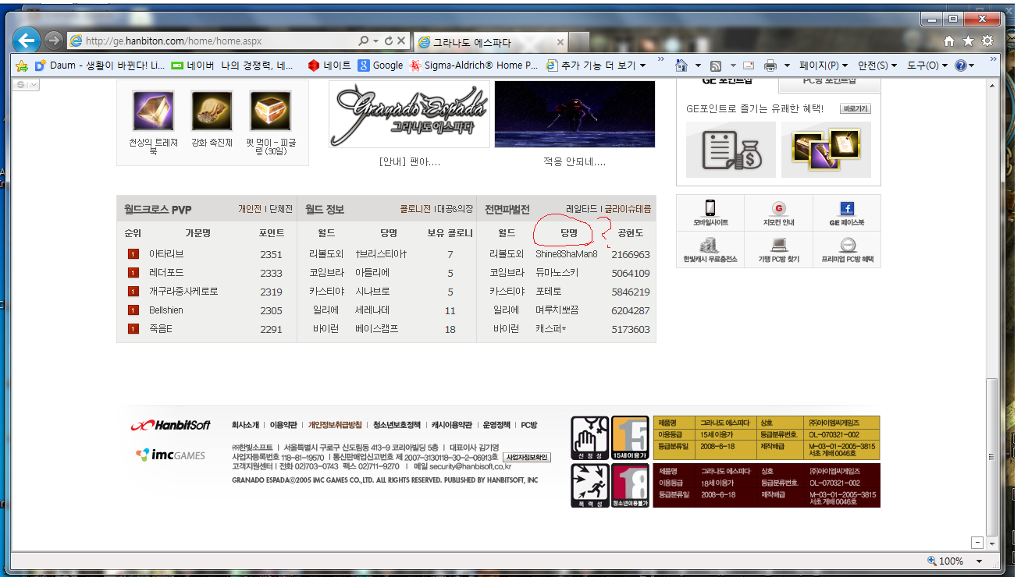Click the Print icon in command bar
This screenshot has width=1021, height=577.
[770, 65]
